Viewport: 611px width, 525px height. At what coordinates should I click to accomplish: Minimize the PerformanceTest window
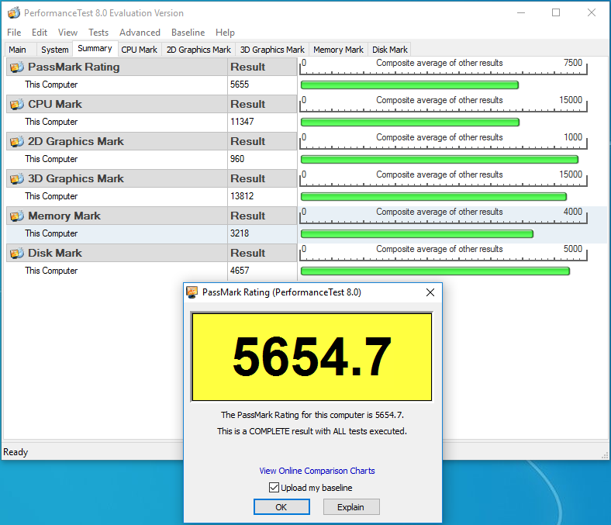[521, 12]
